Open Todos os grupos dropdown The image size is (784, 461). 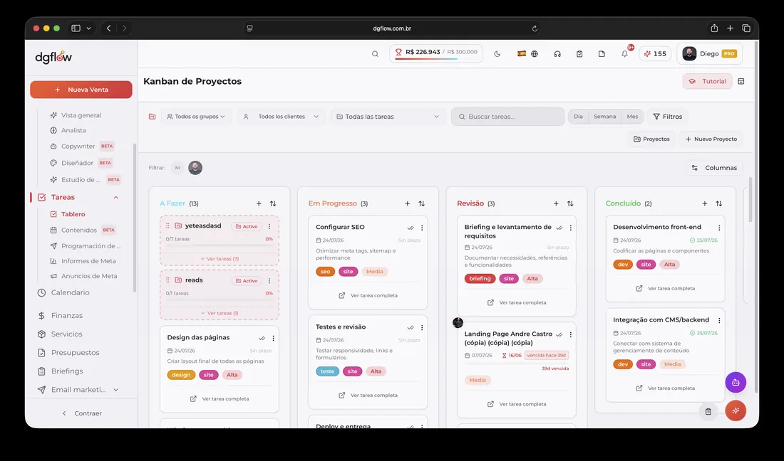click(196, 117)
